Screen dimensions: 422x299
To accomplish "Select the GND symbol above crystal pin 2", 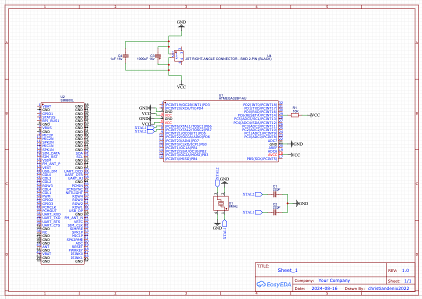I will (x=224, y=181).
